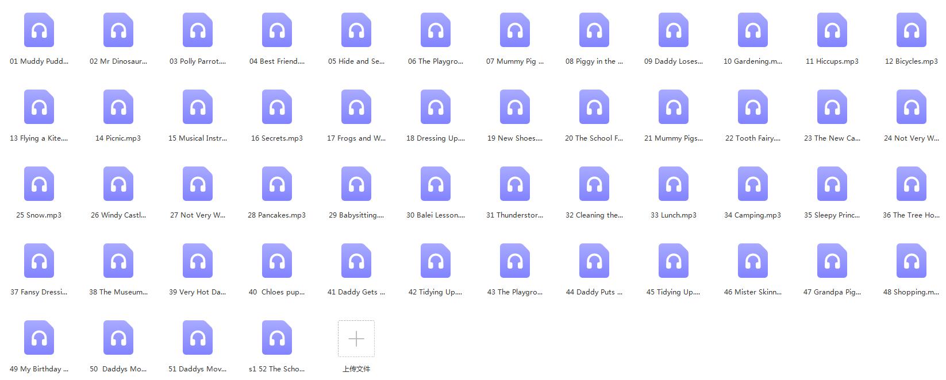Select the 20 The School F audio icon

594,107
